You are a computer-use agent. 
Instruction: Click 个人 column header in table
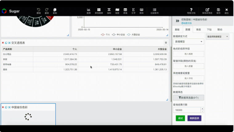tap(55, 49)
